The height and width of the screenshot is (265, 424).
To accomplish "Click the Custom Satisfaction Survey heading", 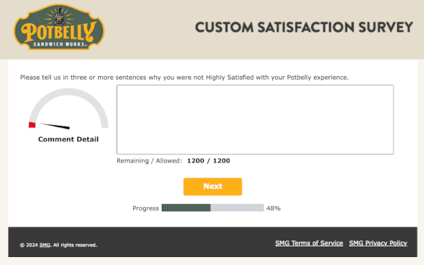I will pyautogui.click(x=304, y=27).
